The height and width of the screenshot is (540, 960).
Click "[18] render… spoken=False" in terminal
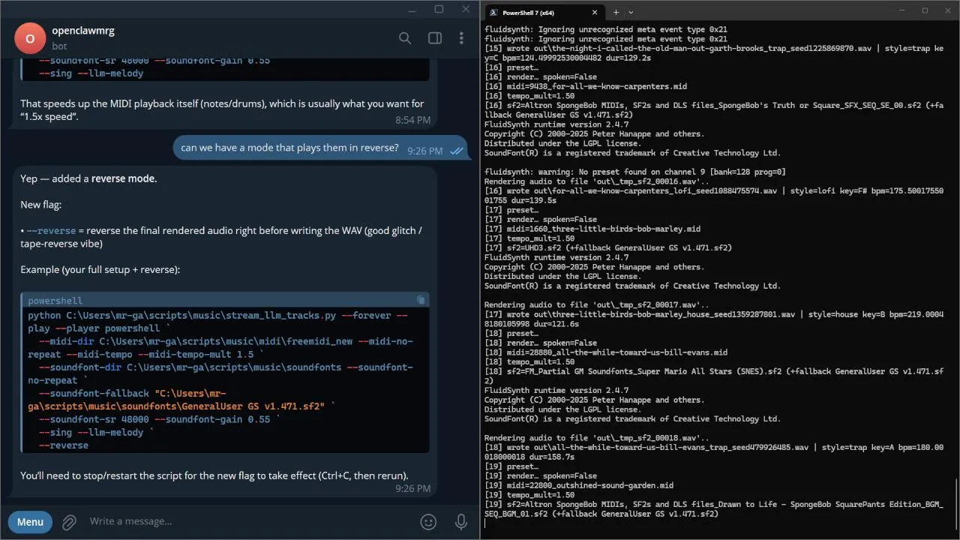[x=540, y=343]
